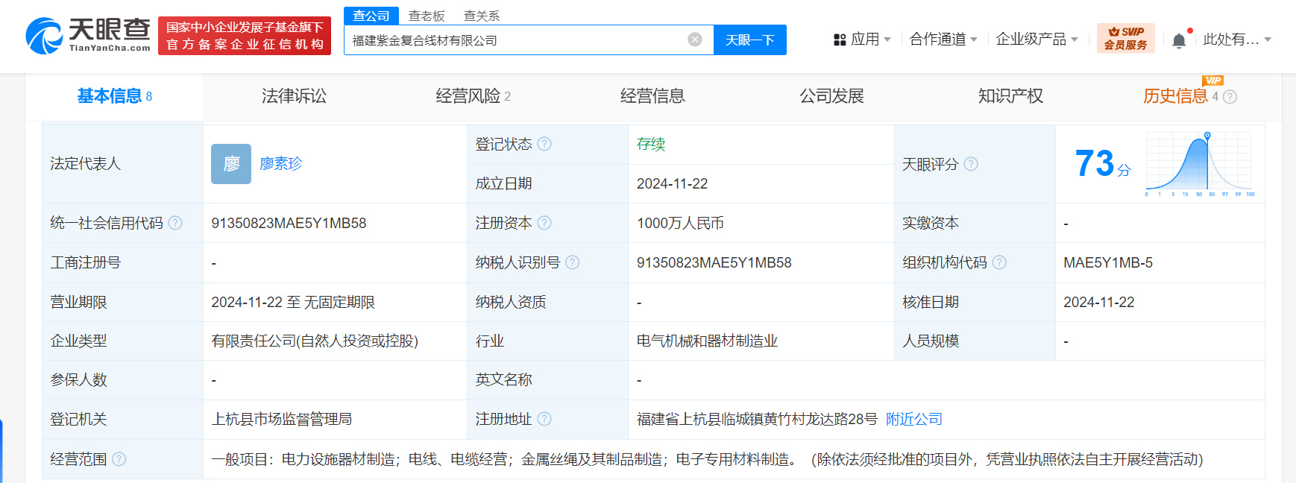This screenshot has width=1296, height=483.
Task: Open the 企业级产品 dropdown
Action: [x=1037, y=40]
